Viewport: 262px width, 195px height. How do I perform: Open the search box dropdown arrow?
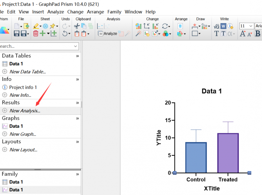point(76,46)
